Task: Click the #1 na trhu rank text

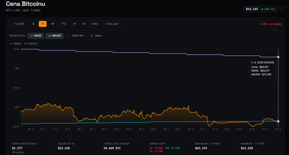Action: (18, 152)
